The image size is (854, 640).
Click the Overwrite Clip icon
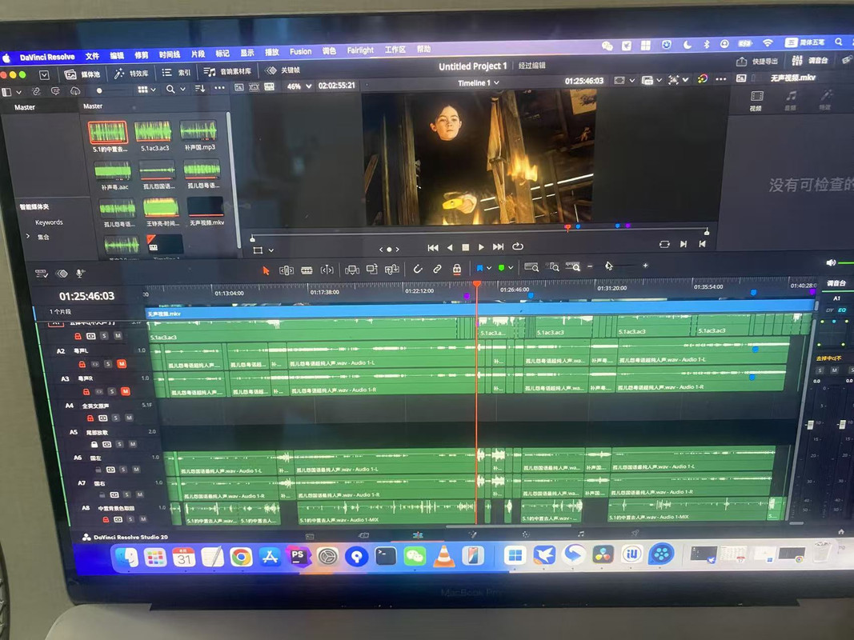point(372,270)
